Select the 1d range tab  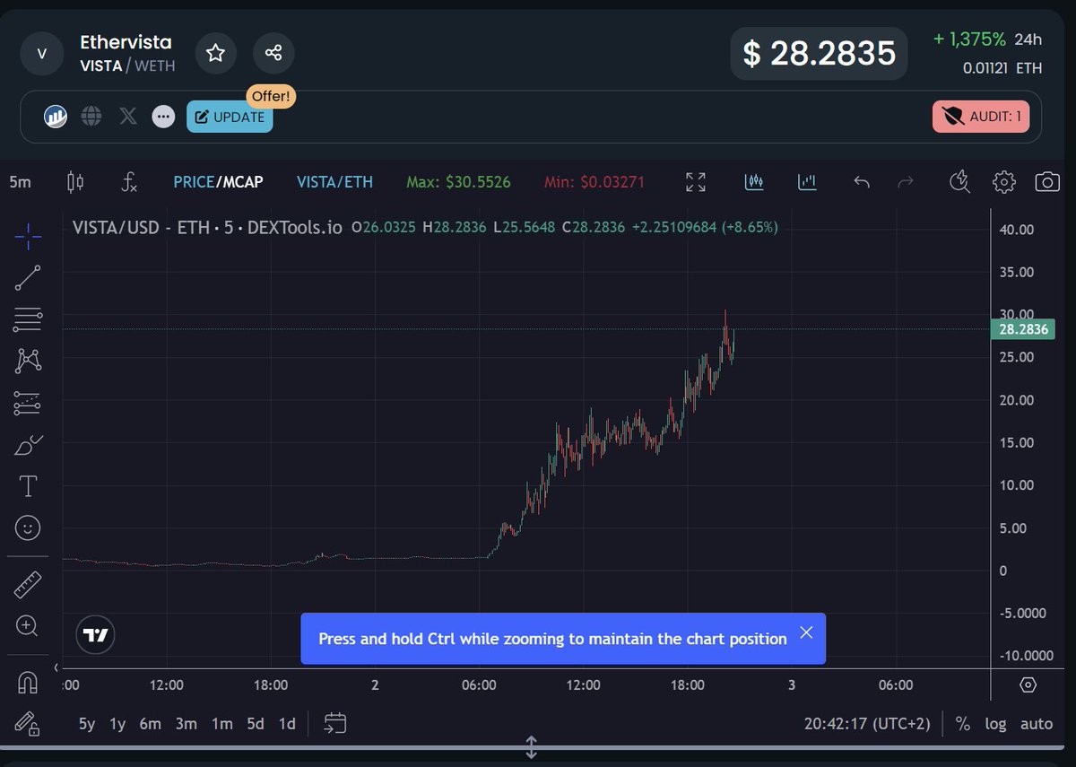point(287,723)
